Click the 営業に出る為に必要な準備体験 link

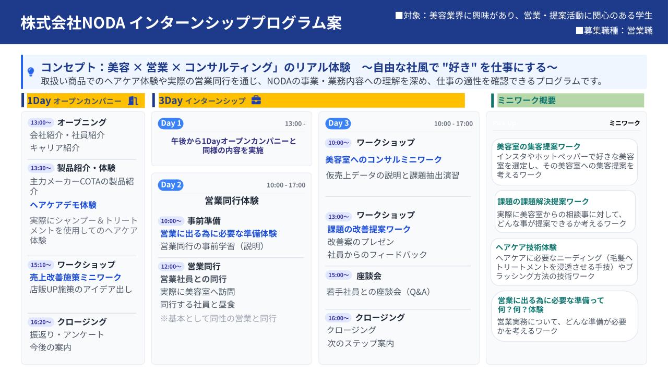(218, 233)
